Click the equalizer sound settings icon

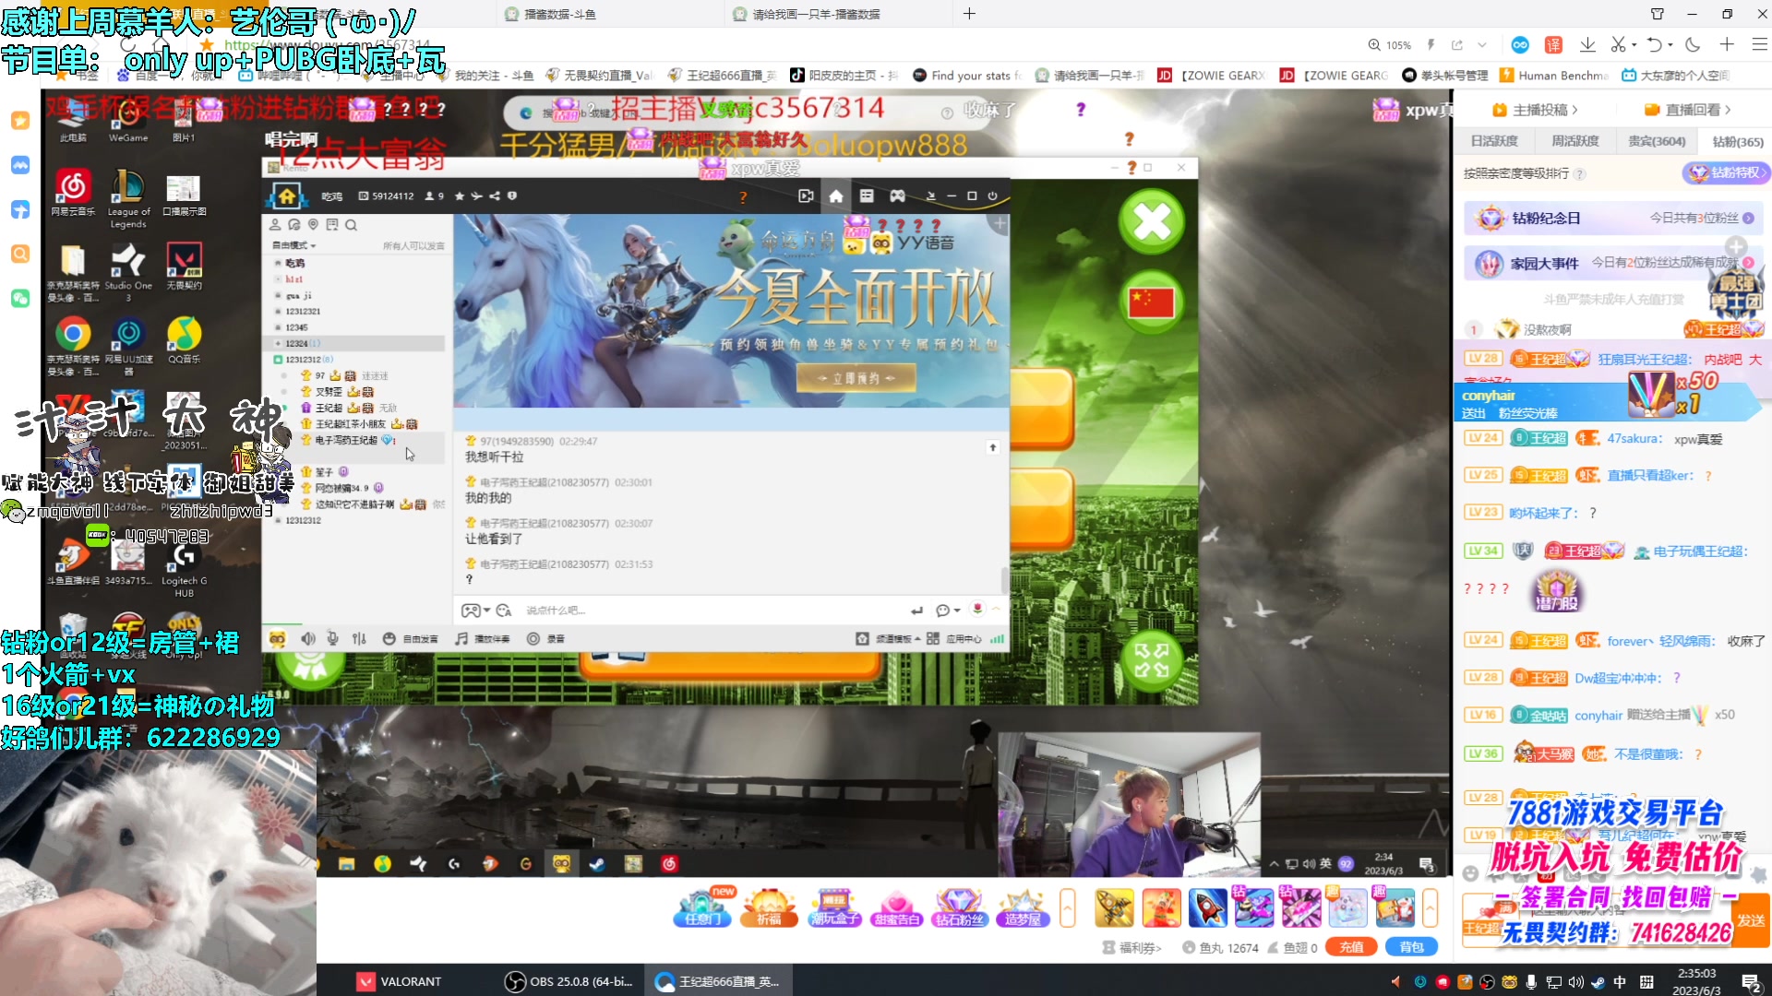click(359, 638)
